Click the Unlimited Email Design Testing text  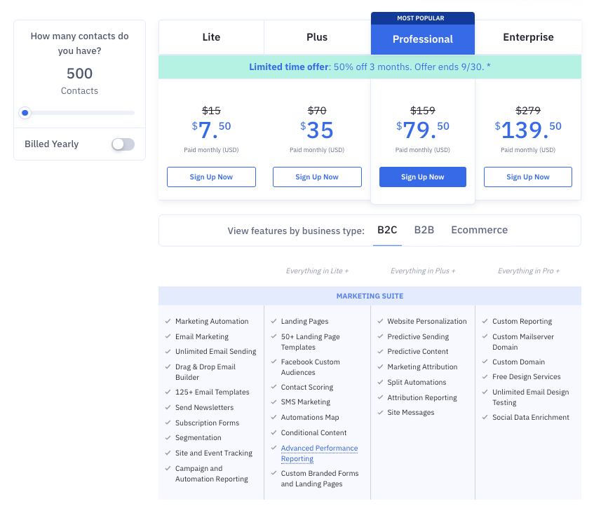(530, 397)
